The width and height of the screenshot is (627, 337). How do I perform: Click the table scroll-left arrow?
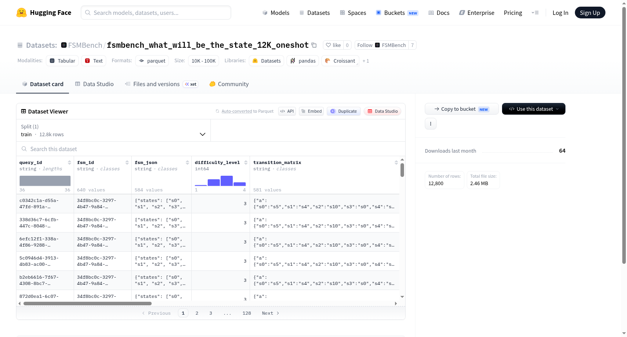coord(20,303)
